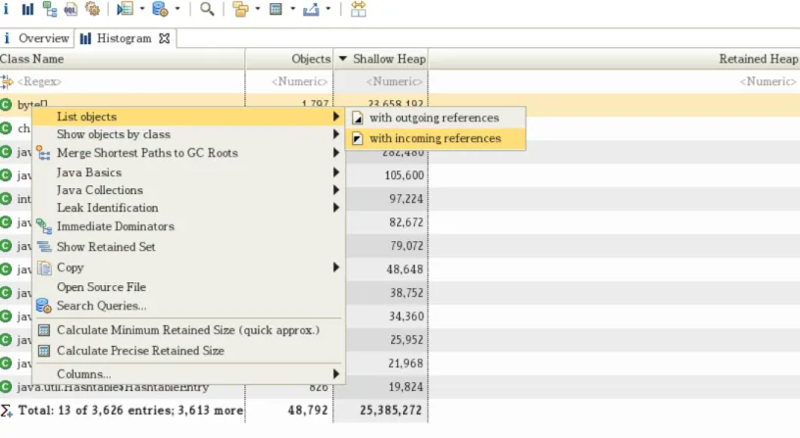Choose Calculate Precise Retained Size

[x=140, y=351]
